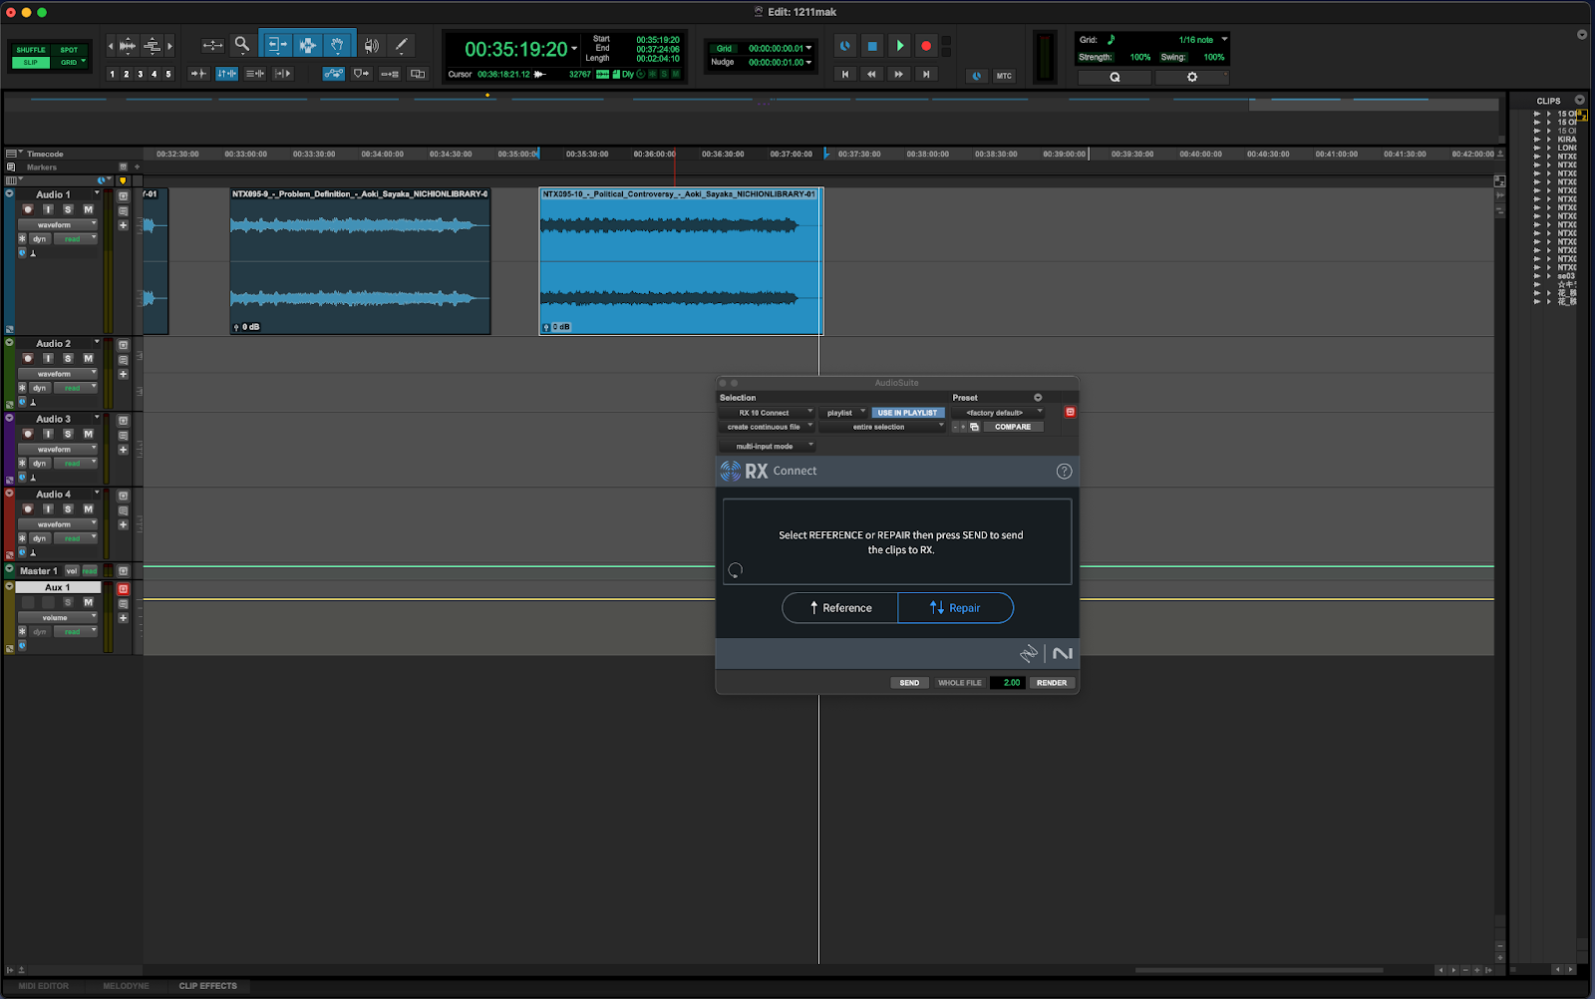This screenshot has height=999, width=1595.
Task: Enable SHUFFLE edit mode
Action: (x=31, y=50)
